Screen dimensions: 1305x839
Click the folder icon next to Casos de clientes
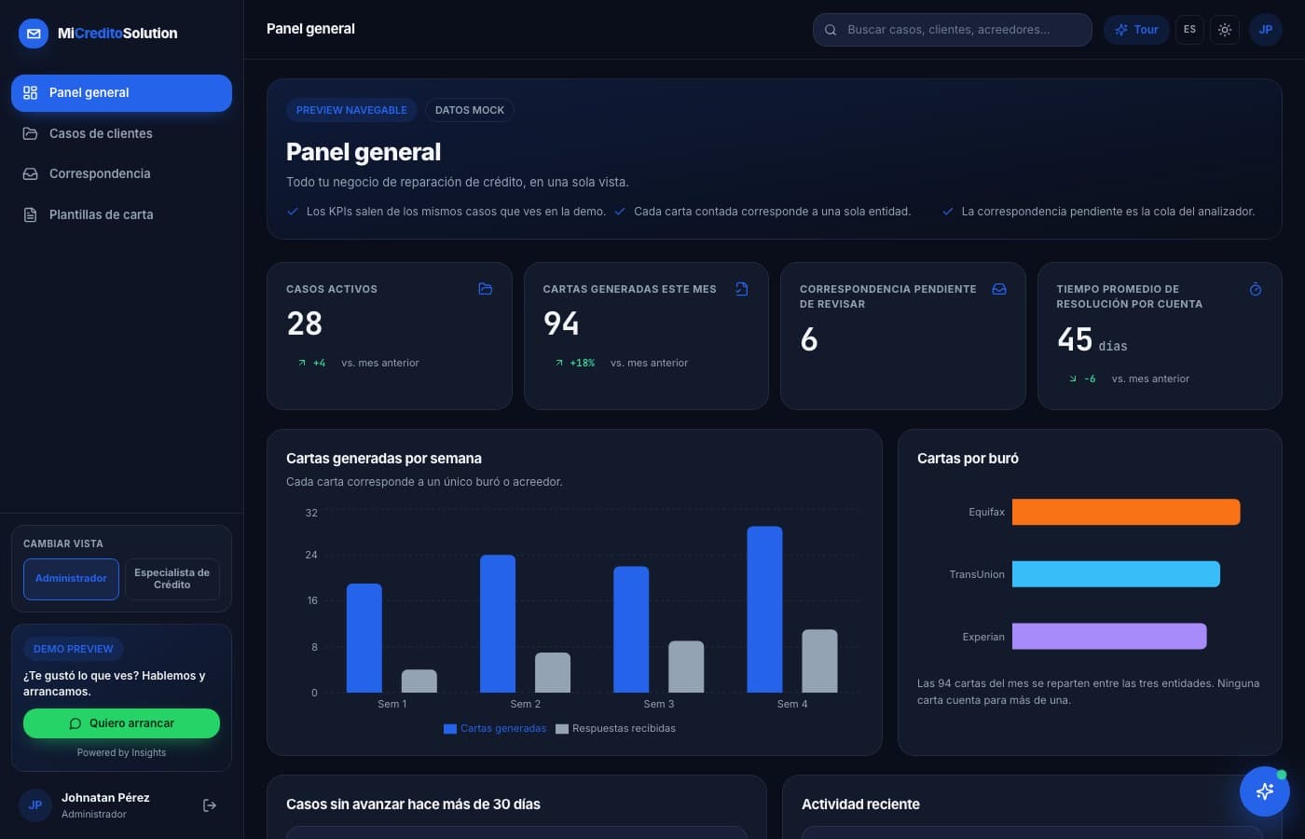(x=30, y=133)
